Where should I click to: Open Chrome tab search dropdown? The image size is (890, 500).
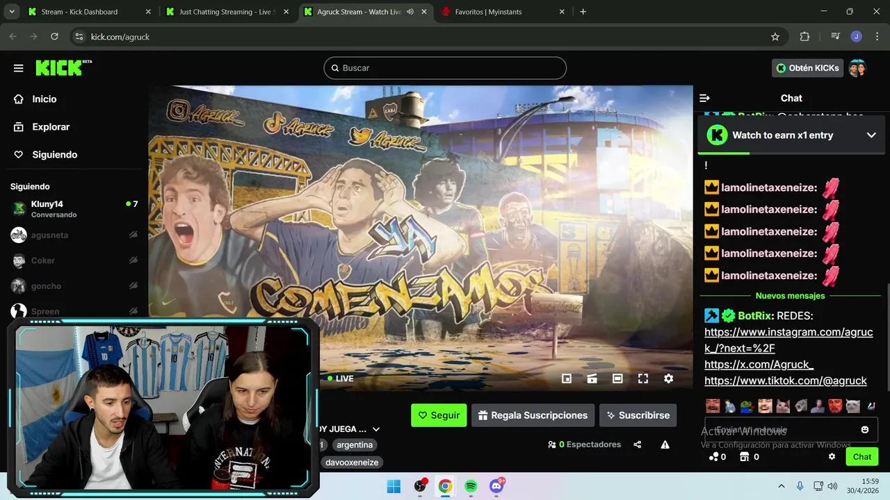click(13, 12)
